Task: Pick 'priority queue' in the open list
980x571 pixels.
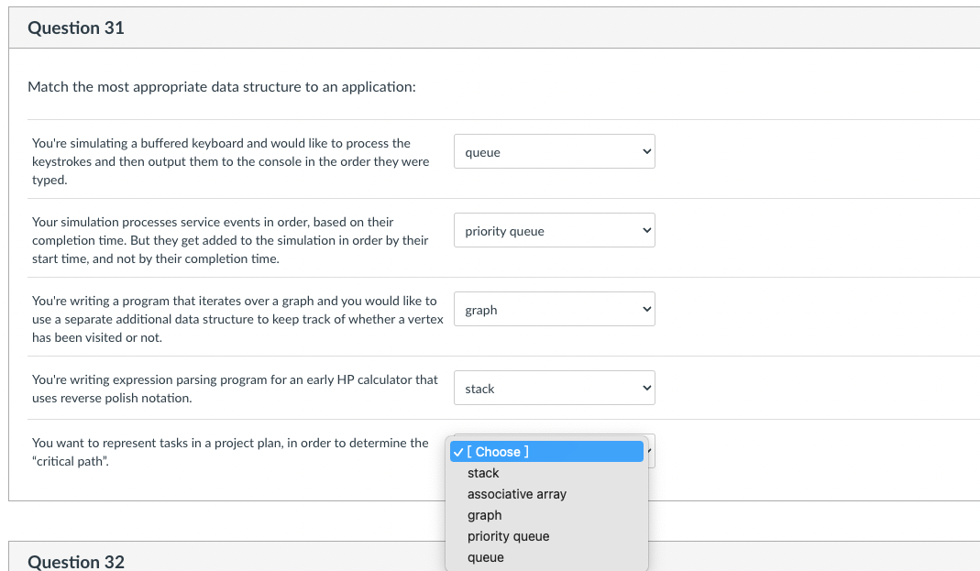Action: (508, 536)
